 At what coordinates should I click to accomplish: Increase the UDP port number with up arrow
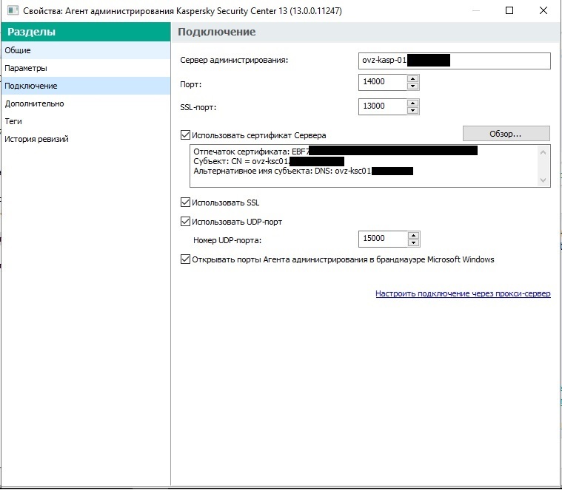click(x=414, y=235)
